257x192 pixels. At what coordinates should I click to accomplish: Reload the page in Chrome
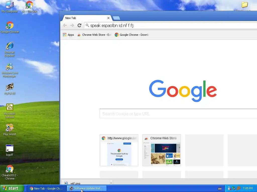point(80,25)
